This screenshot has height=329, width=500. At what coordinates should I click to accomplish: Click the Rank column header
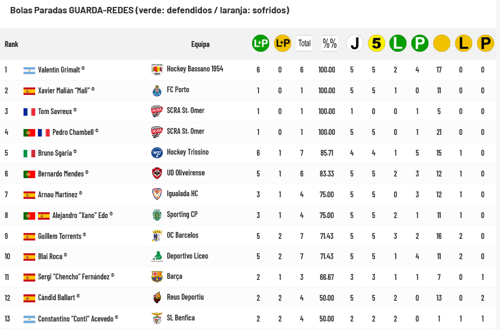(11, 44)
